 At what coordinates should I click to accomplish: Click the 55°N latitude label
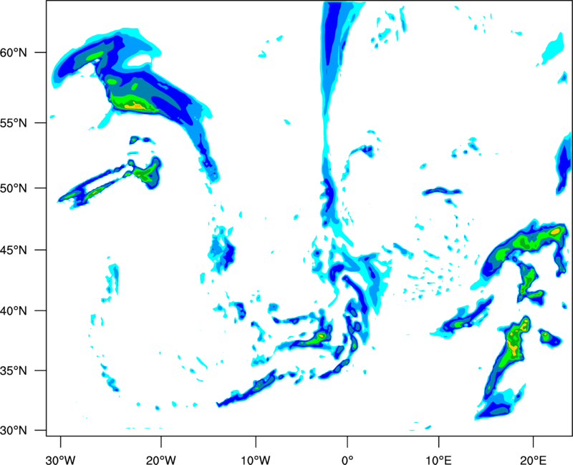[14, 123]
